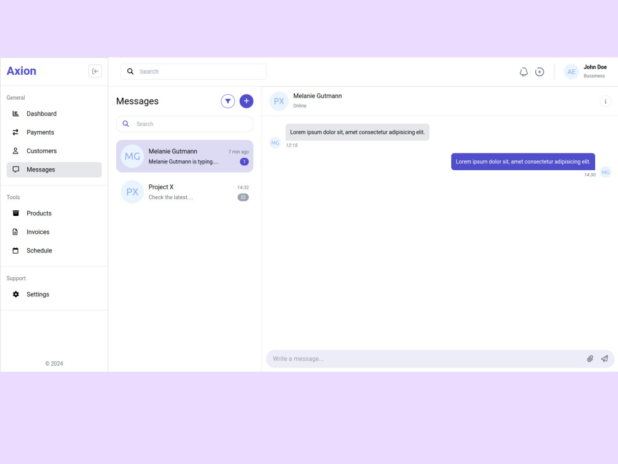Open Dashboard in the sidebar

[54, 114]
